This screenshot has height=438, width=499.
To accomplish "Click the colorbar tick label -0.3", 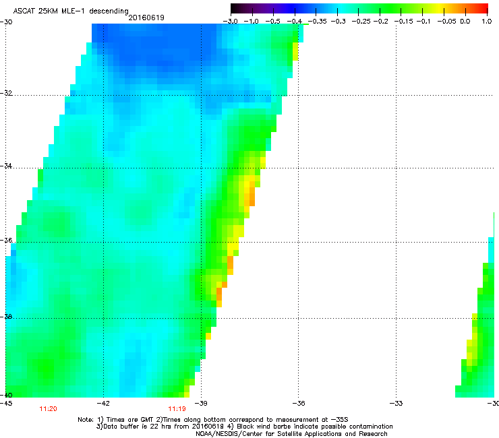I will [x=338, y=22].
